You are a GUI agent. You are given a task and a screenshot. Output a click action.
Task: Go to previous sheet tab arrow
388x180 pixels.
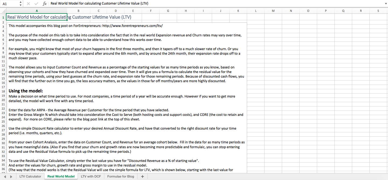click(5, 176)
